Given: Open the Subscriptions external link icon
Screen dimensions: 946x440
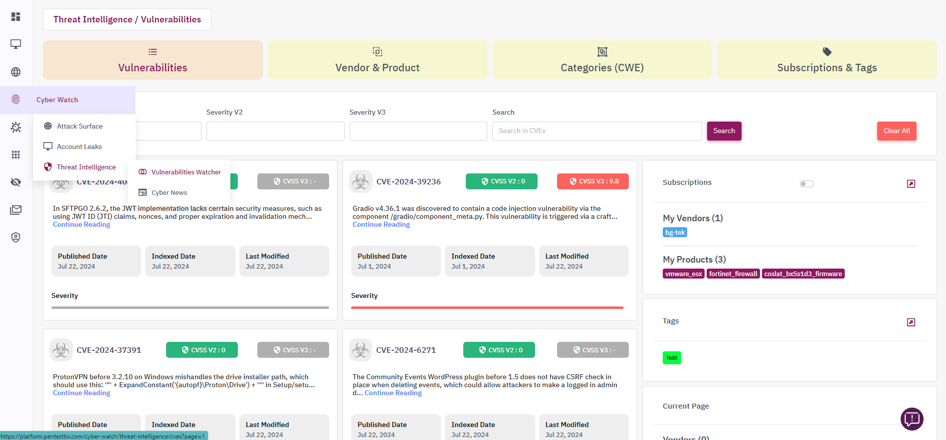Looking at the screenshot, I should pos(911,184).
